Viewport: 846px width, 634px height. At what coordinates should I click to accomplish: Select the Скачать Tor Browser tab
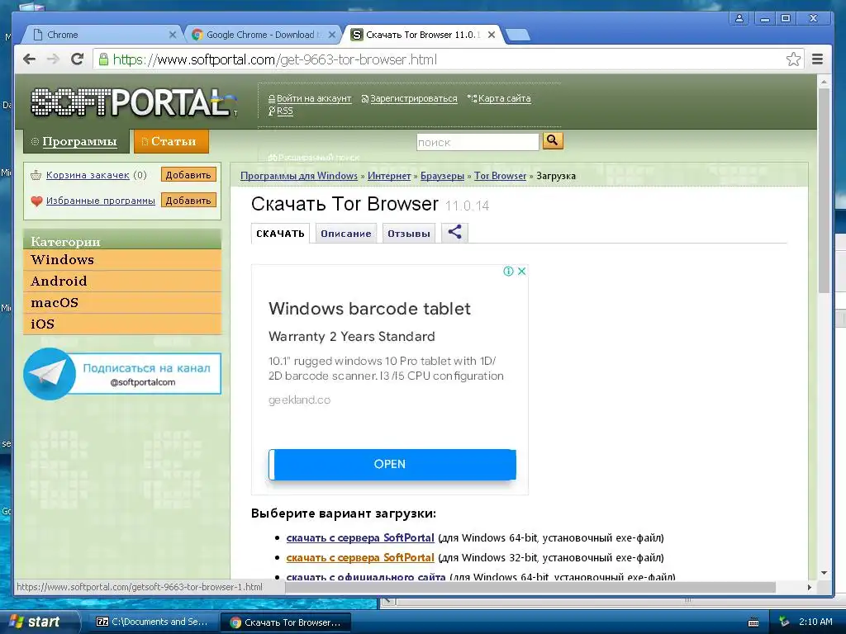click(x=424, y=35)
